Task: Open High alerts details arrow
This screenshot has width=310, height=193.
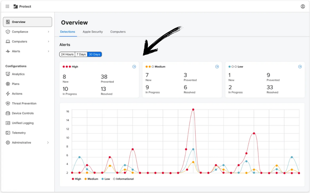Action: coord(134,67)
